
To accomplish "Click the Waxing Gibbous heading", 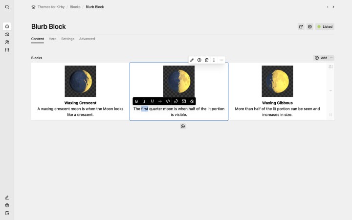I will [278, 103].
